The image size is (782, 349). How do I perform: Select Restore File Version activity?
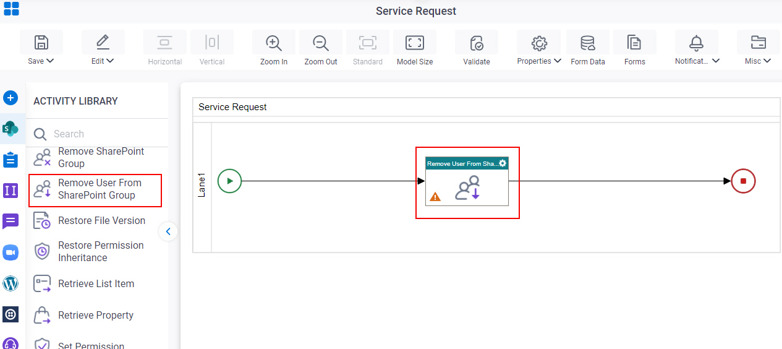pyautogui.click(x=96, y=221)
